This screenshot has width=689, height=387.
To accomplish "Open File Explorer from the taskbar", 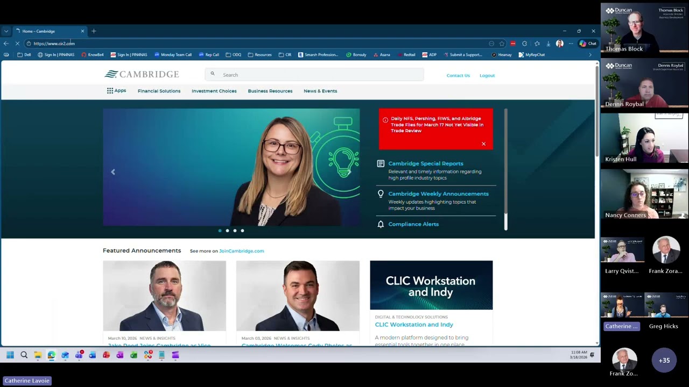I will [x=38, y=355].
